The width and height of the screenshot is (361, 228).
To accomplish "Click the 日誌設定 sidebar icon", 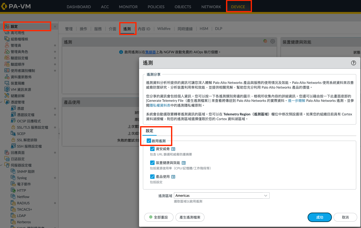I will tap(7, 159).
